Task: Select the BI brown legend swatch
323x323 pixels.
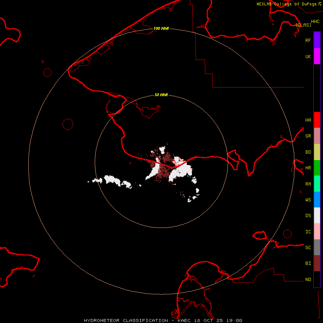Action: pos(317,263)
